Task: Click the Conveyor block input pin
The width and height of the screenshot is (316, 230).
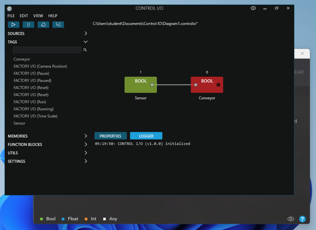Action: tap(196, 85)
